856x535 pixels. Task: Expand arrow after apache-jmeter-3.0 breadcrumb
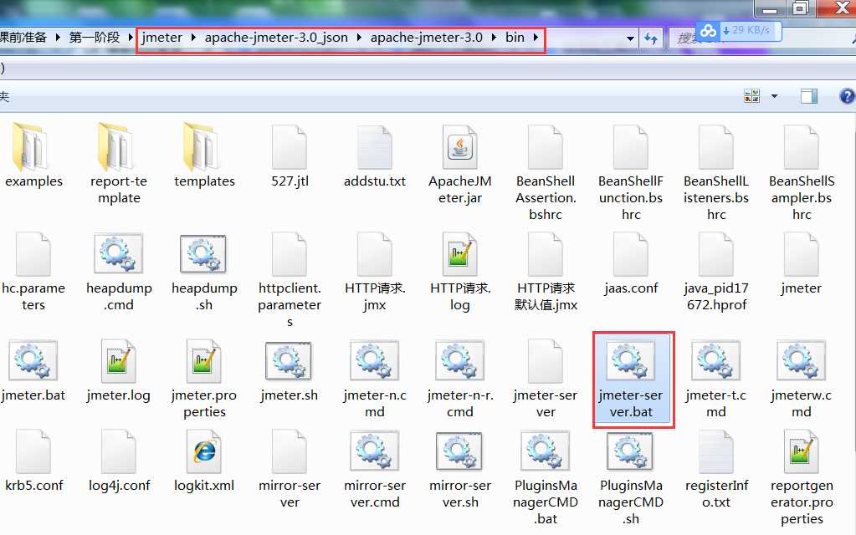(x=494, y=38)
